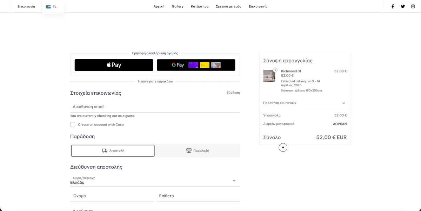The width and height of the screenshot is (421, 211).
Task: Open the Χώρα/Περιοχή country dropdown
Action: [155, 181]
